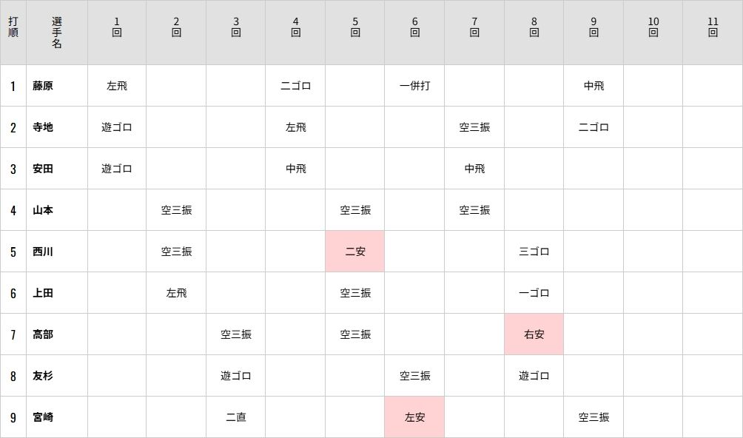Screen dimensions: 743x438
Task: Click 高部's highlighted 右安 cell
Action: (x=534, y=334)
